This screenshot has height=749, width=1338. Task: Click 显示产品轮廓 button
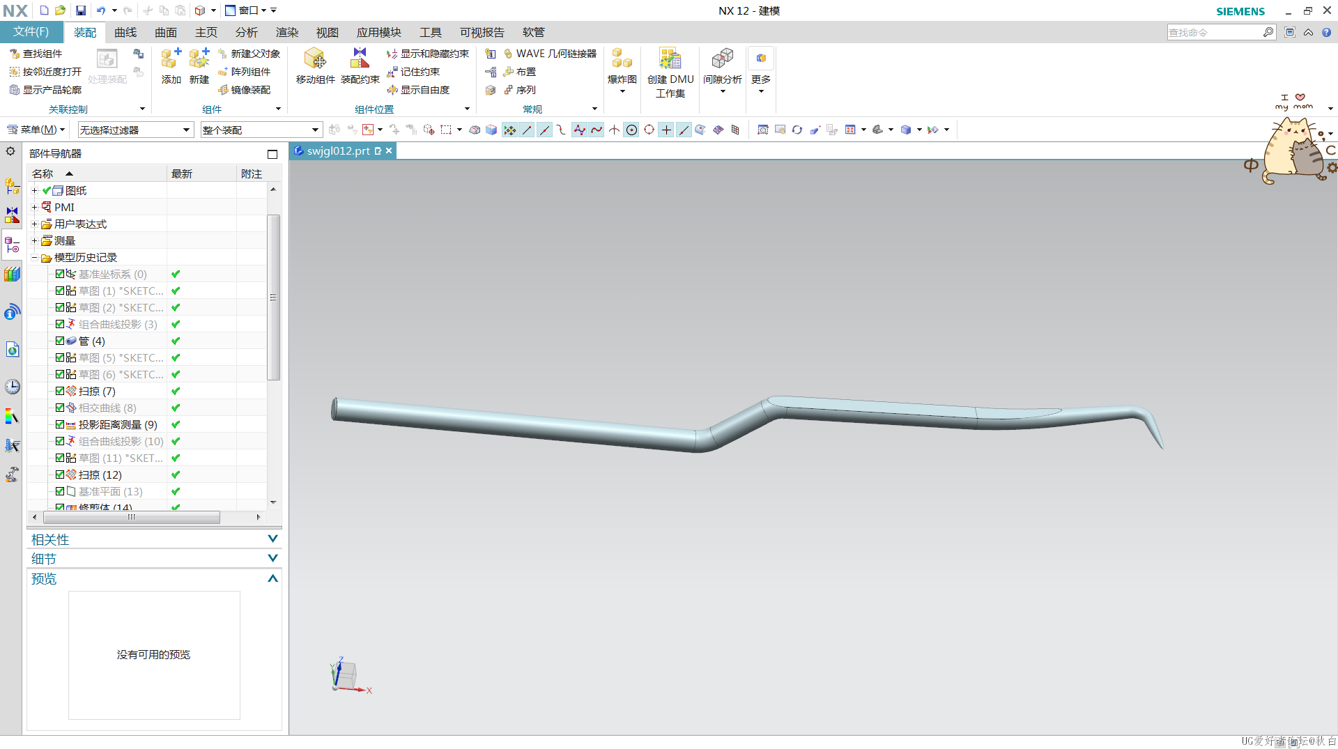pyautogui.click(x=45, y=90)
